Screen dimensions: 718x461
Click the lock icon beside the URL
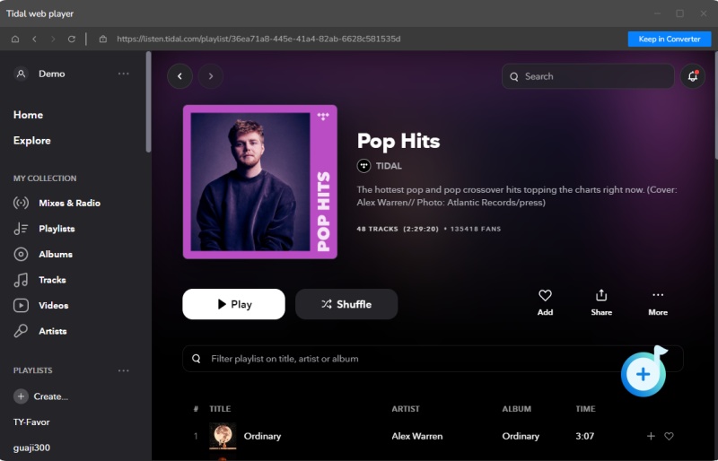pyautogui.click(x=103, y=39)
